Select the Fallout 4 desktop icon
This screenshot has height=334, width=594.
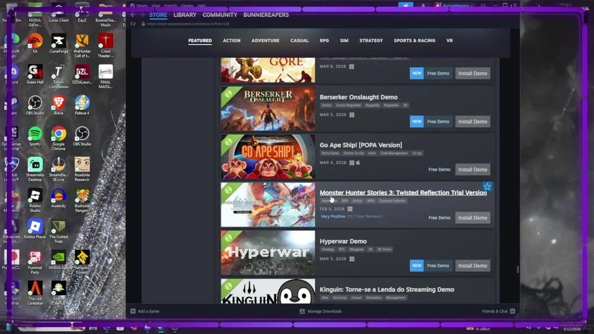tap(82, 105)
